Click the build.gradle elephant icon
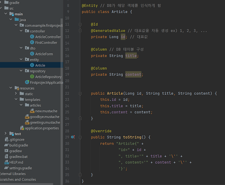225x185 pixels. pyautogui.click(x=7, y=145)
